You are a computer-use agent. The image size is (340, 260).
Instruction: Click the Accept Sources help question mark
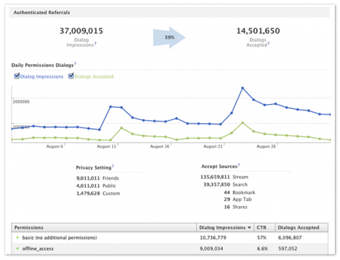239,165
